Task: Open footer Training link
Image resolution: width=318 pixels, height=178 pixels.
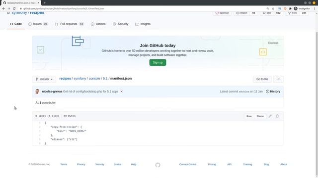Action: tap(247, 164)
